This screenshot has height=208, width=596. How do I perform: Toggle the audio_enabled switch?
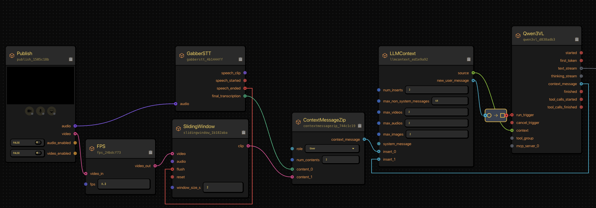[x=38, y=143]
